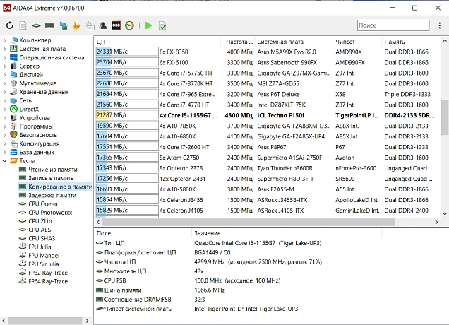The width and height of the screenshot is (449, 325).
Task: Sort by Частота column header
Action: (239, 41)
